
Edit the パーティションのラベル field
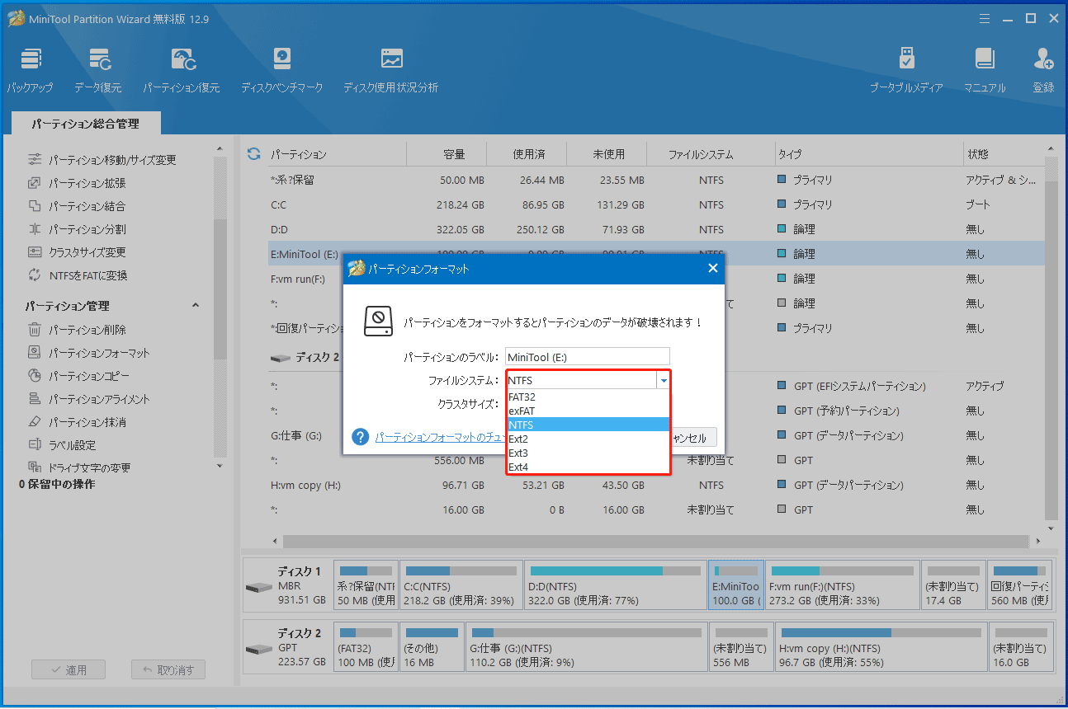588,357
